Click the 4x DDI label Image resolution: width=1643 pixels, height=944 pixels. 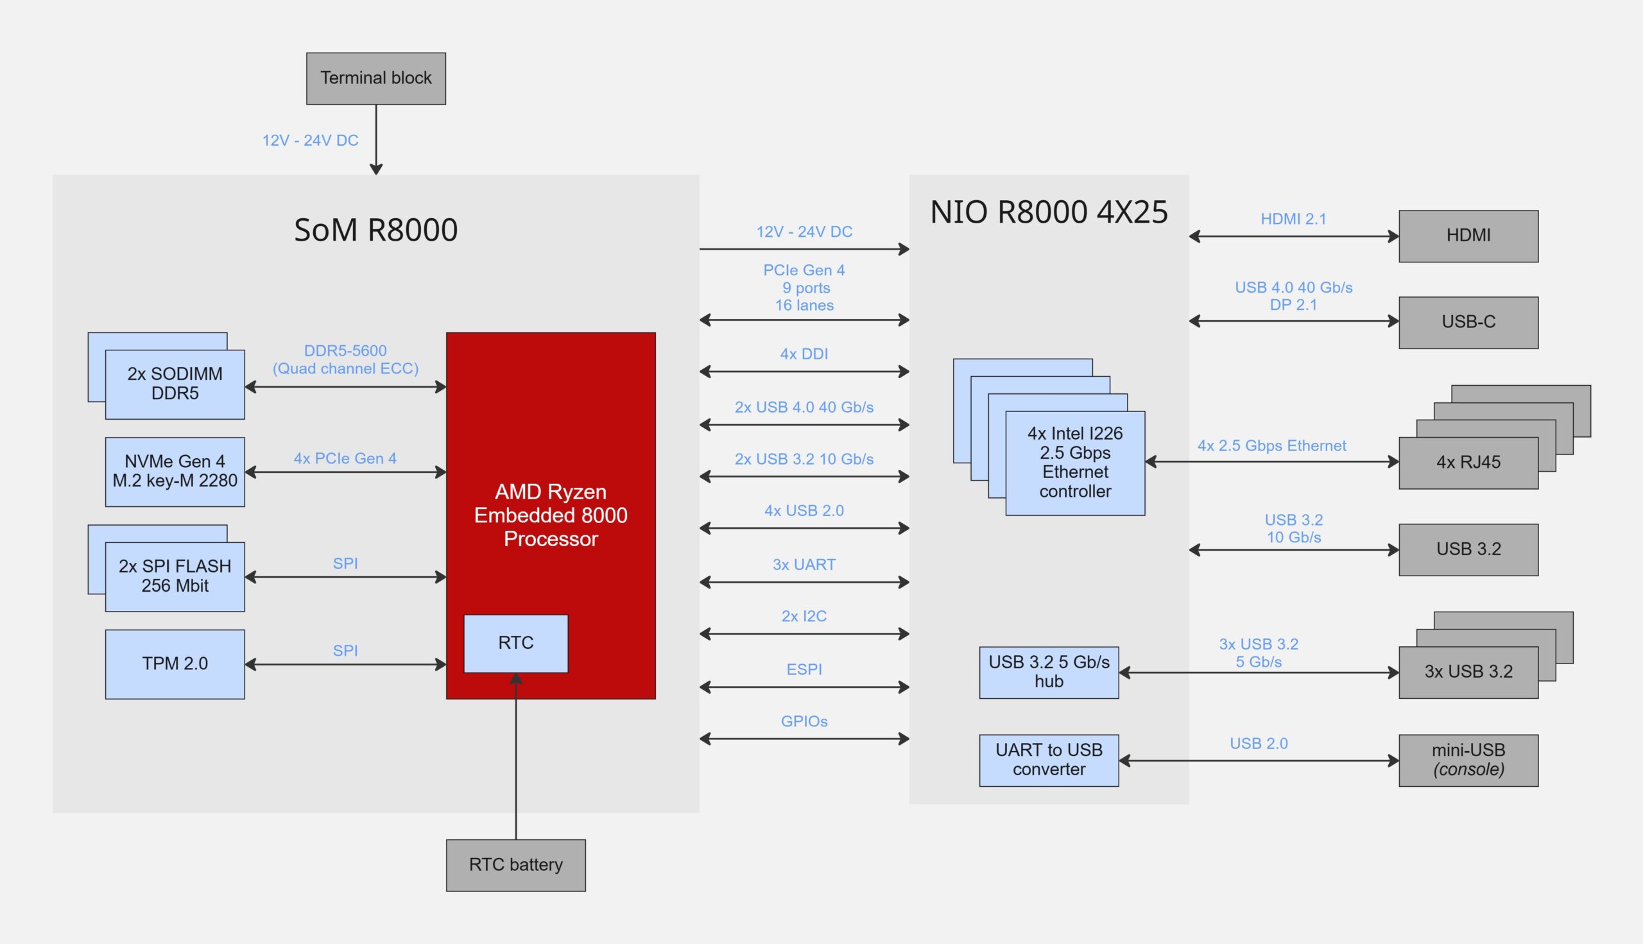point(804,354)
